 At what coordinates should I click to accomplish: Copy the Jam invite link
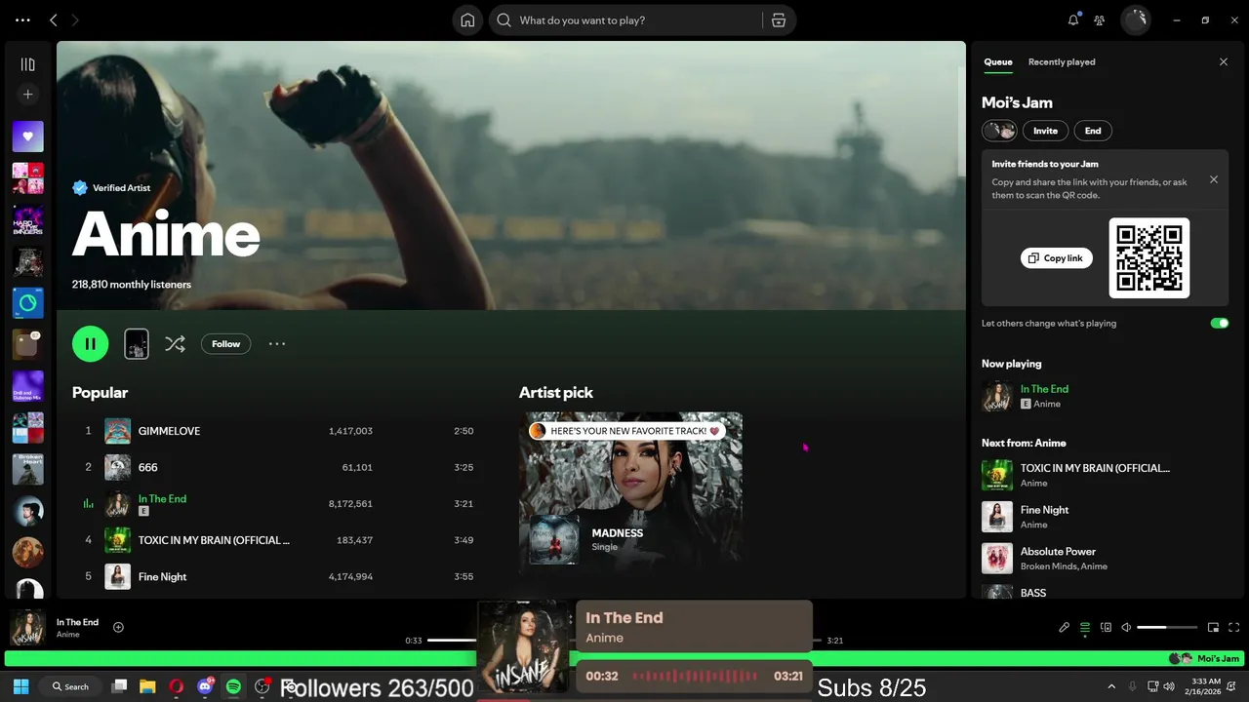coord(1056,257)
